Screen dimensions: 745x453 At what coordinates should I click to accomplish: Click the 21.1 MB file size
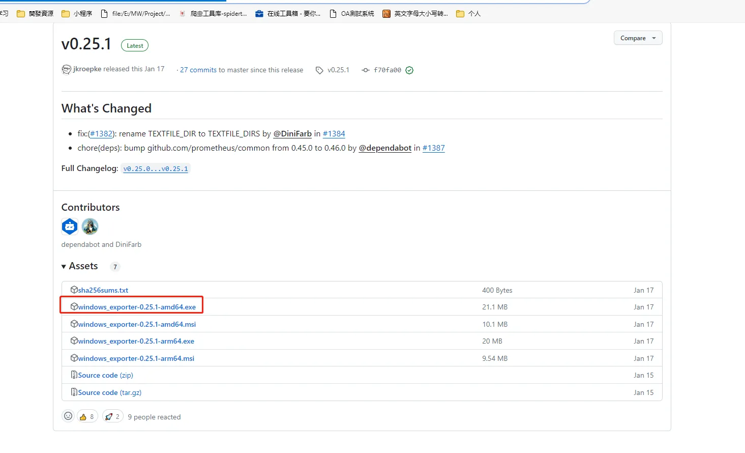[x=495, y=307]
